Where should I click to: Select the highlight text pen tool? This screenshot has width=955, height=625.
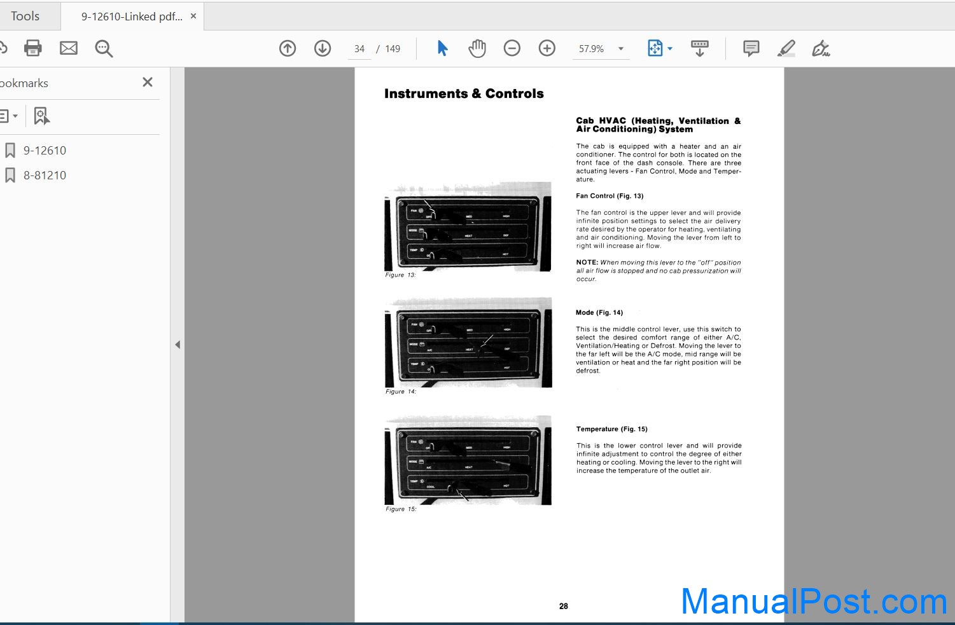pos(786,48)
